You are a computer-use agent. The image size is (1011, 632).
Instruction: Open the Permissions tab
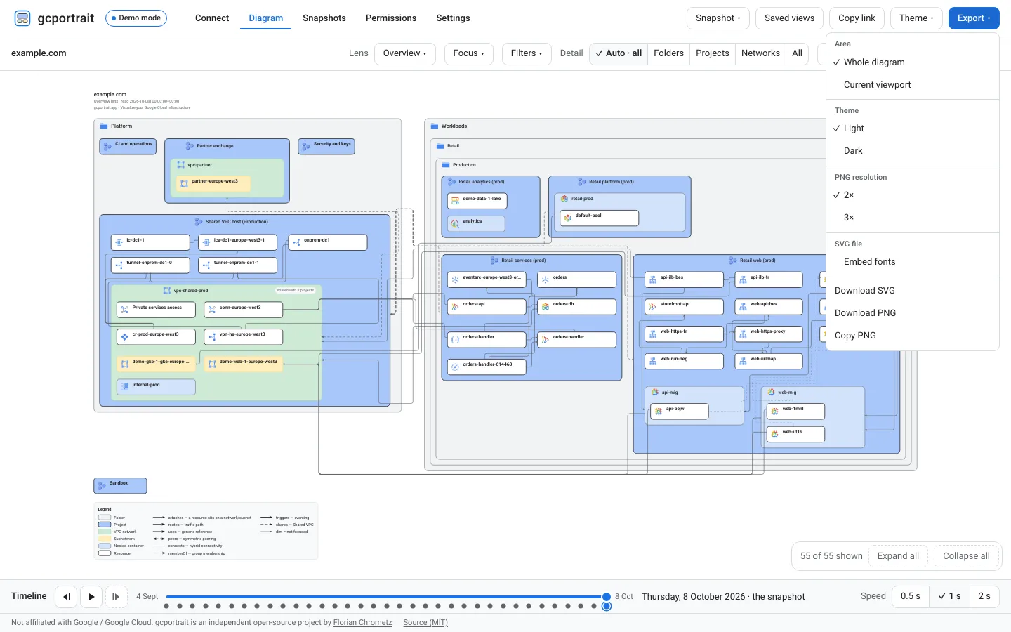click(391, 18)
